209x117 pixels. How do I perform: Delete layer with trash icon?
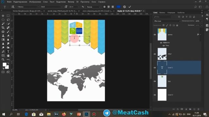[199, 109]
